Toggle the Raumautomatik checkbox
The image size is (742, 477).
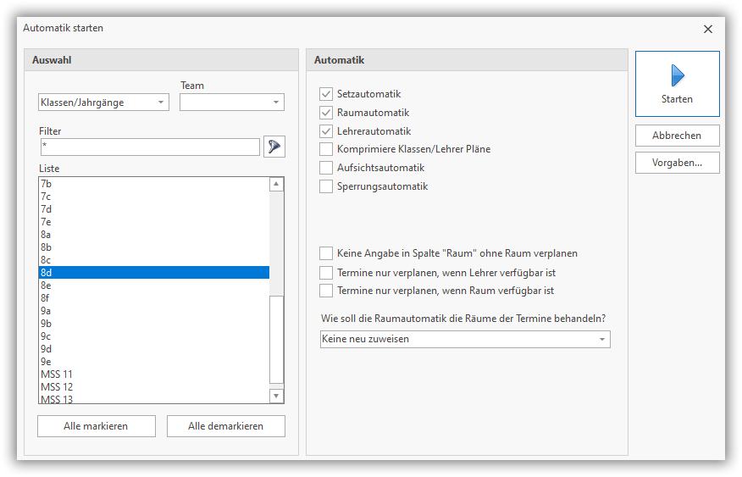(326, 113)
